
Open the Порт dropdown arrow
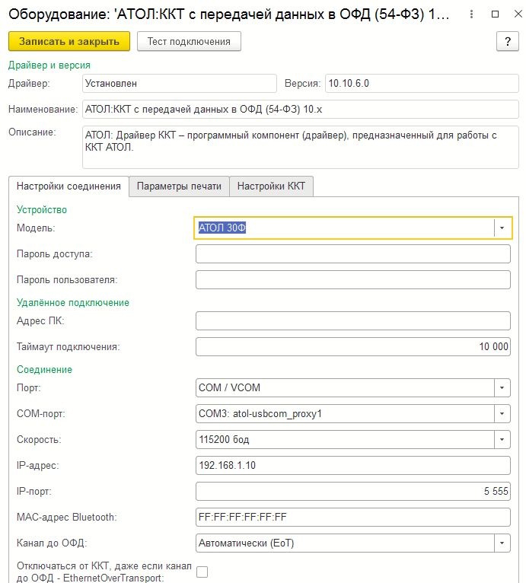[x=502, y=388]
